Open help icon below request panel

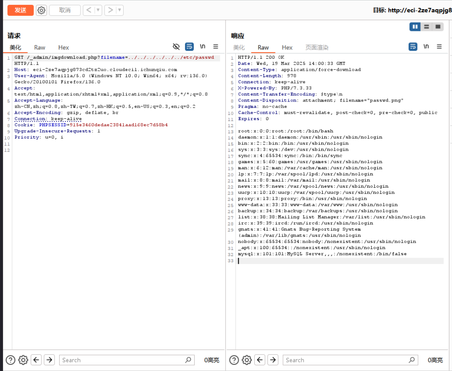pyautogui.click(x=11, y=360)
